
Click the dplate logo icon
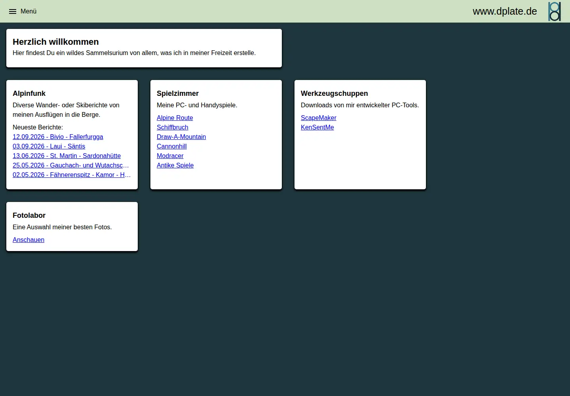tap(554, 11)
